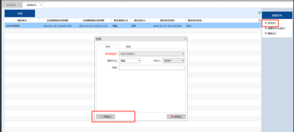The width and height of the screenshot is (294, 132).
Task: Sort by the 云端数据版本时间戳 column header
Action: (x=57, y=21)
